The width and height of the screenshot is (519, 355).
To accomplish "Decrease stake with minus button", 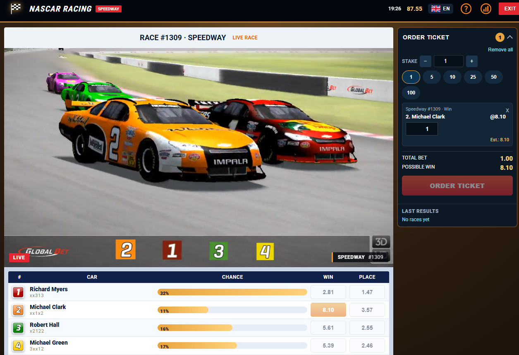I will (426, 61).
